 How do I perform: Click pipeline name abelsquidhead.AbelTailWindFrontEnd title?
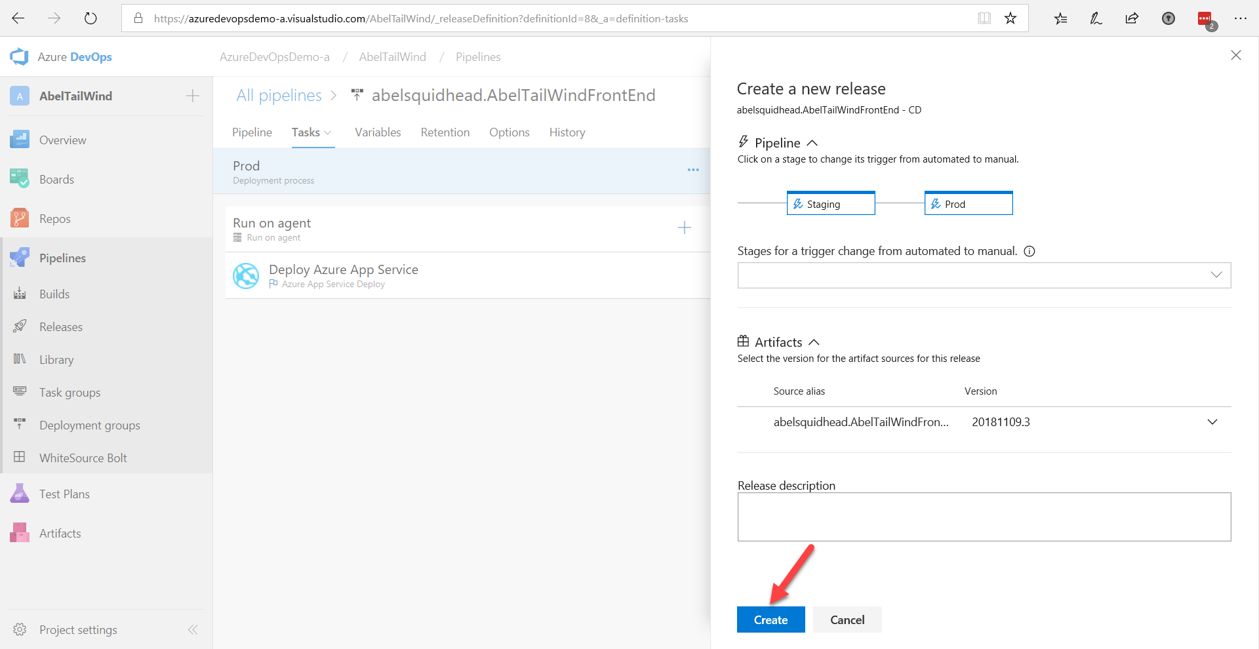[x=513, y=96]
